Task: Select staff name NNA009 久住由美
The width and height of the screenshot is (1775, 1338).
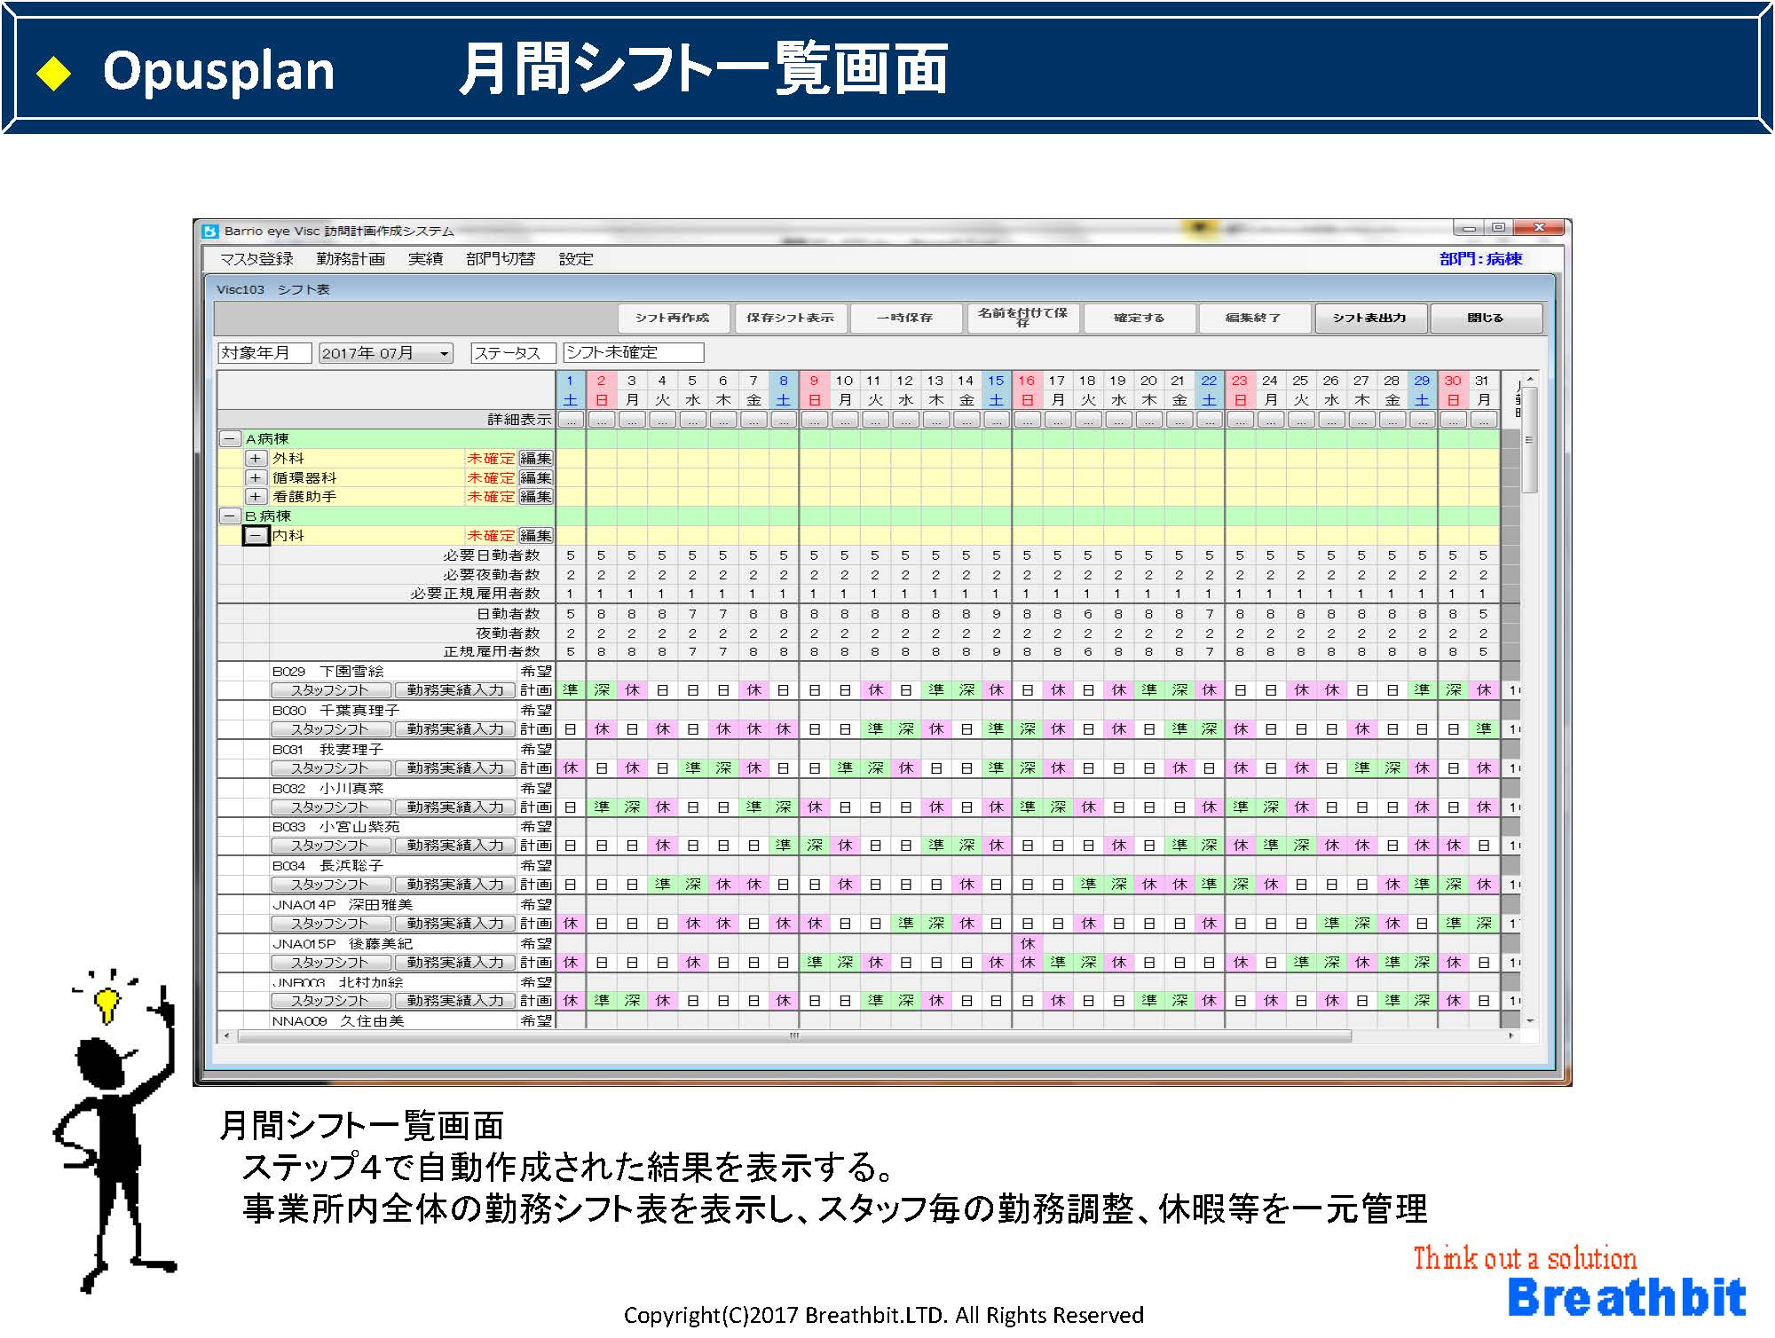Action: (338, 1021)
